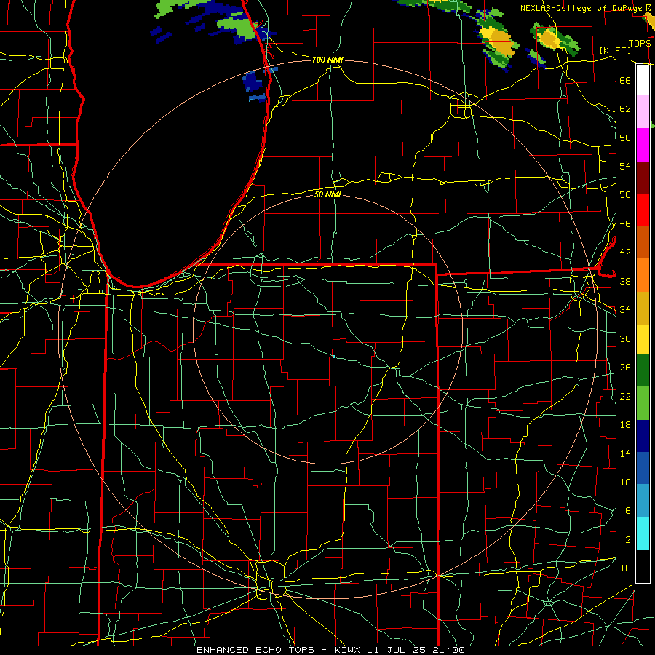Image resolution: width=655 pixels, height=655 pixels.
Task: Select the "34" scale label
Action: click(x=625, y=310)
